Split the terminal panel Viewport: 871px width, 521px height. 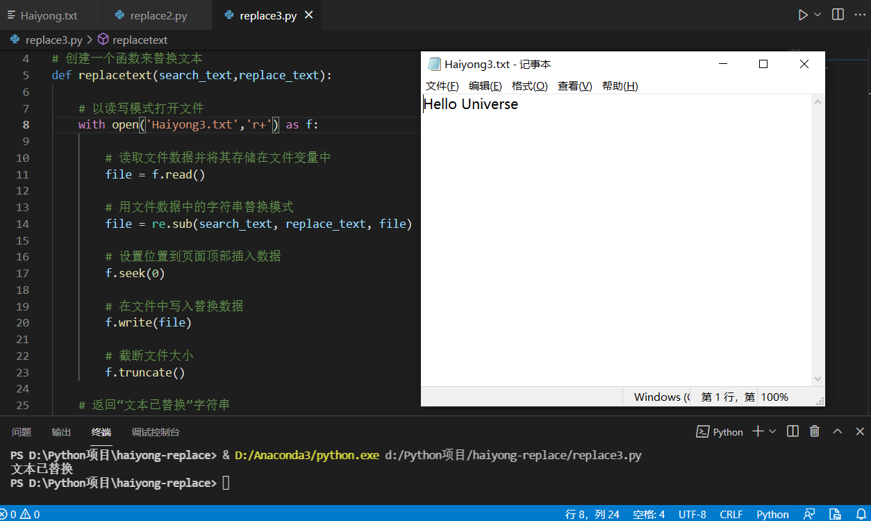(793, 431)
